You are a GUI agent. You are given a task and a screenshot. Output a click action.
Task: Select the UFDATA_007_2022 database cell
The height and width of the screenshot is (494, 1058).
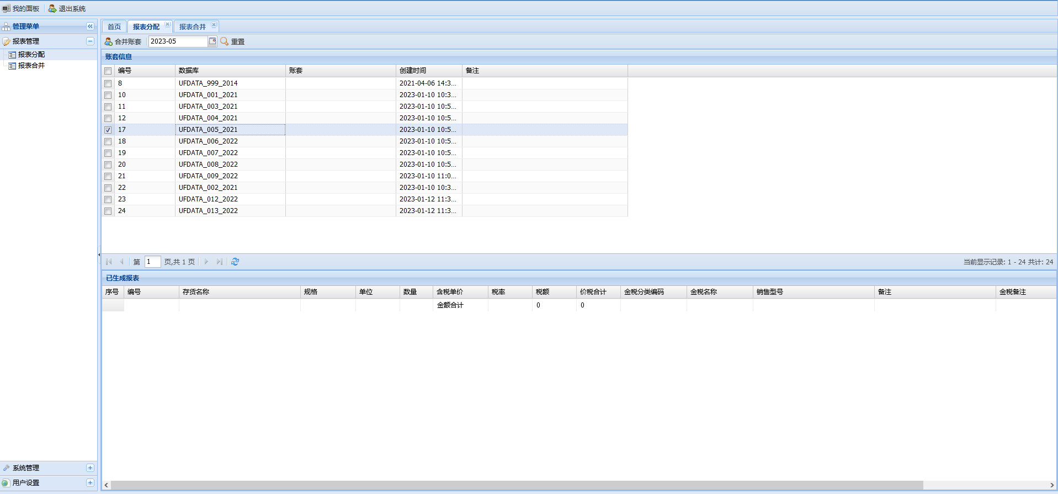click(230, 153)
